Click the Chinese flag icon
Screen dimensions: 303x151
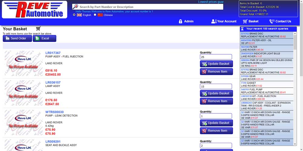point(100,15)
